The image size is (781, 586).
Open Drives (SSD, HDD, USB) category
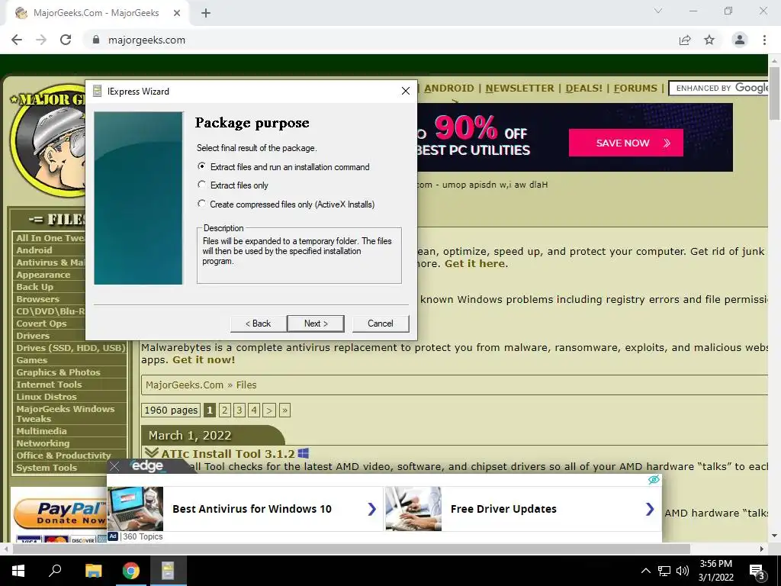point(70,348)
